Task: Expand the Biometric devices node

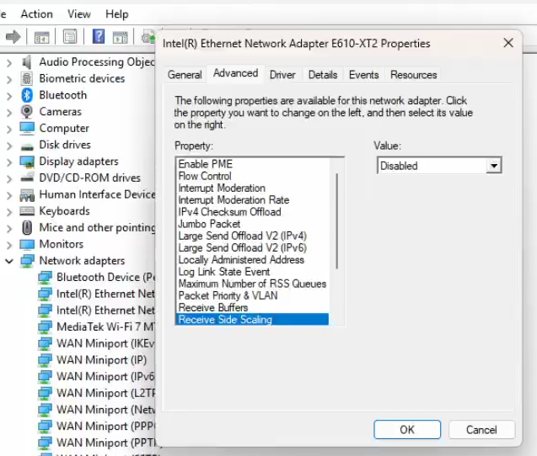Action: [9, 79]
